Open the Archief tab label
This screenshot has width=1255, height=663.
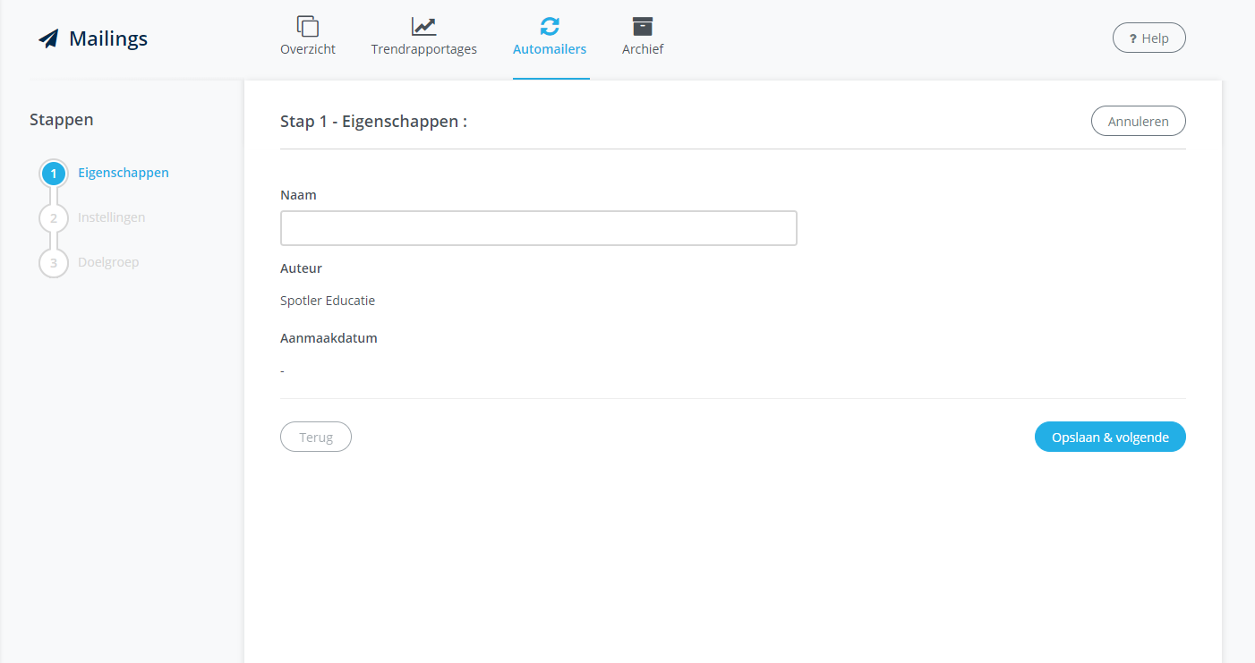[643, 49]
